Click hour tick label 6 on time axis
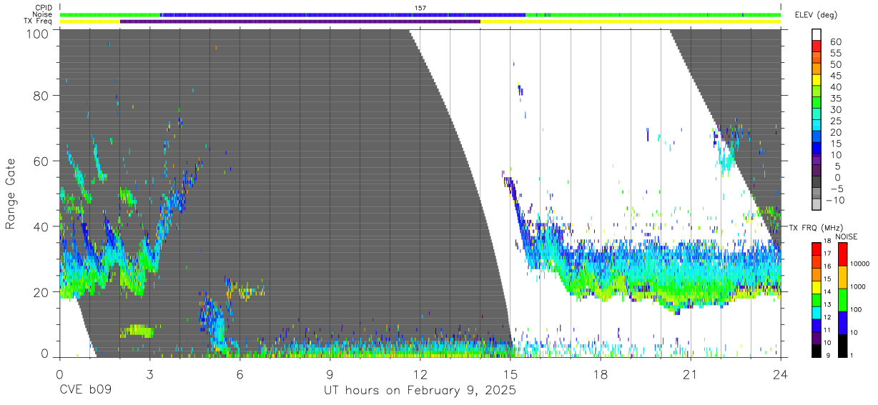The width and height of the screenshot is (878, 405). click(240, 374)
